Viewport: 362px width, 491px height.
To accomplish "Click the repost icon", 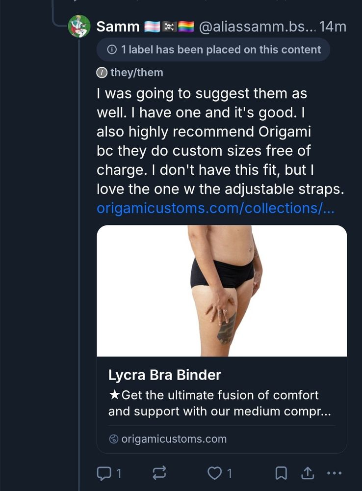I will tap(158, 473).
